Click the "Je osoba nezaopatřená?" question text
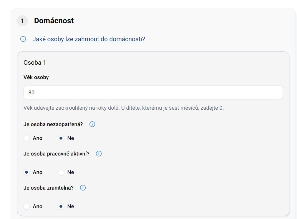This screenshot has height=219, width=297. pos(53,124)
